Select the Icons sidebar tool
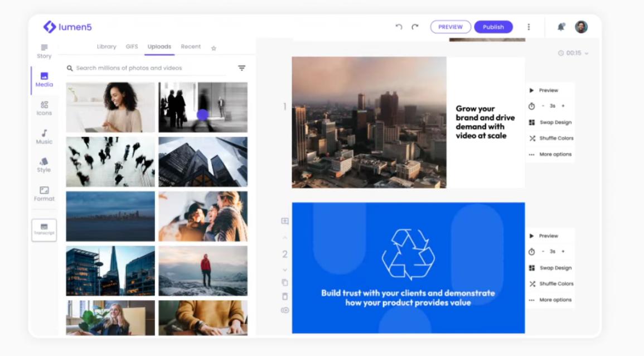 (x=44, y=108)
